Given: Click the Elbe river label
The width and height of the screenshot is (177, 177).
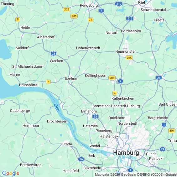Looking at the screenshot, I should pyautogui.click(x=56, y=107).
